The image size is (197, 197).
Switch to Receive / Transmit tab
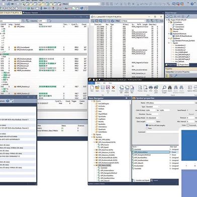30,13
